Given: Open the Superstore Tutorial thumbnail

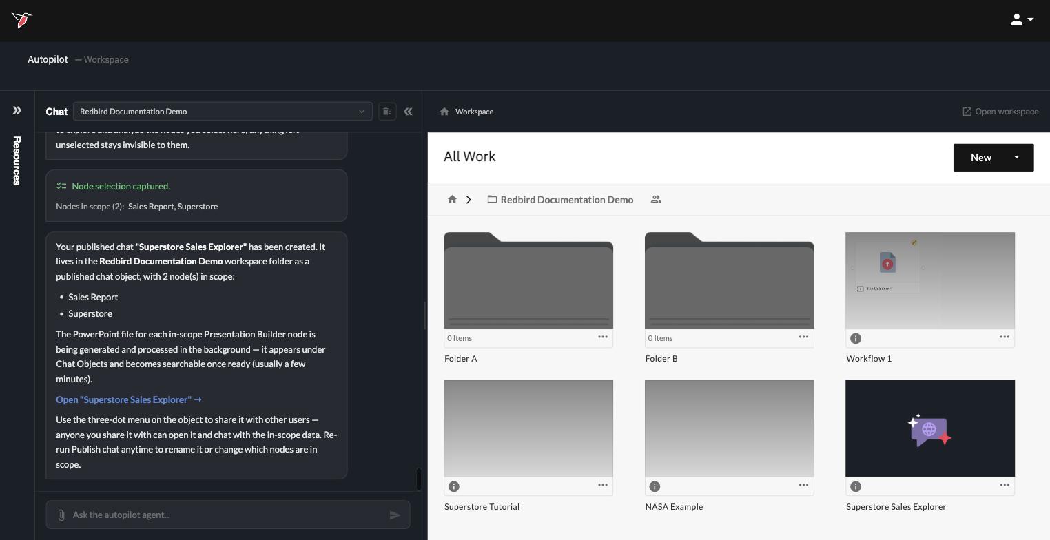Looking at the screenshot, I should [x=528, y=428].
